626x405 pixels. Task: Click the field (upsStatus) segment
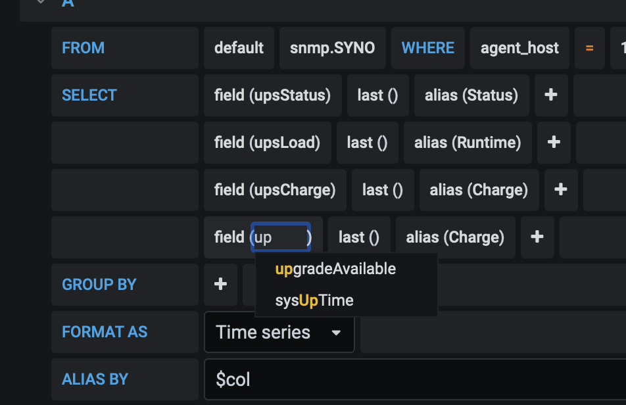pos(272,95)
